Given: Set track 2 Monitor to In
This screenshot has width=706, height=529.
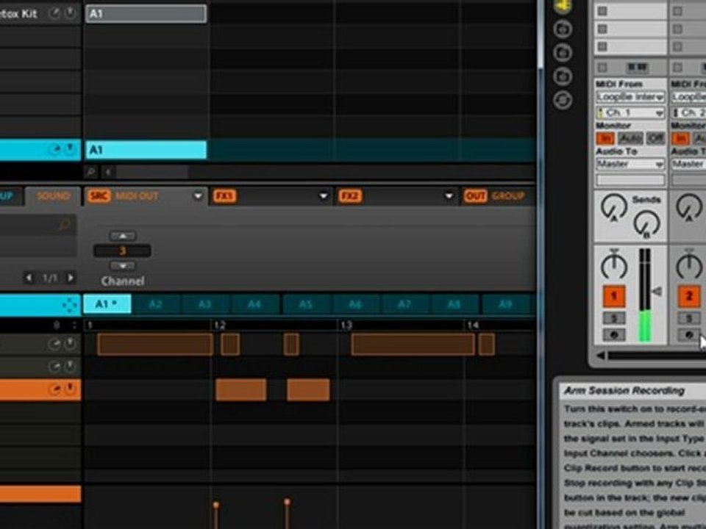Looking at the screenshot, I should tap(680, 138).
